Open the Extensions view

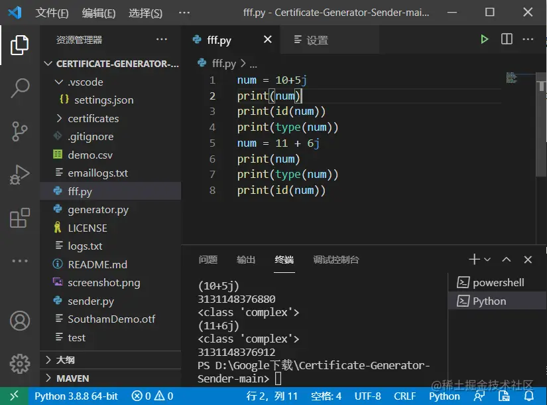coord(19,218)
